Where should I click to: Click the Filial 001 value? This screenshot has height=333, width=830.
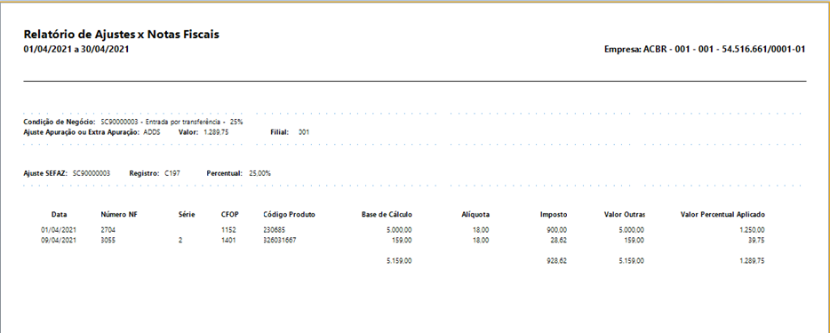tap(304, 132)
